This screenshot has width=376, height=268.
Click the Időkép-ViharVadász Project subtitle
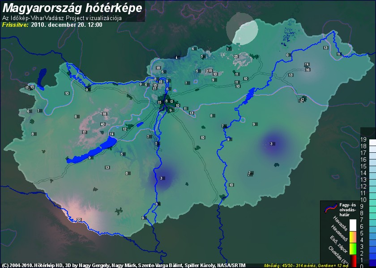pos(62,18)
